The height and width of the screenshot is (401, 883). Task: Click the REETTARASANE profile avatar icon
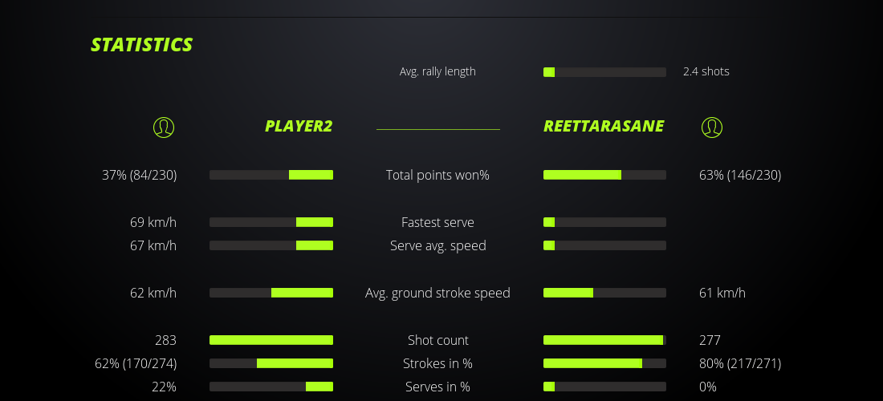pos(712,127)
